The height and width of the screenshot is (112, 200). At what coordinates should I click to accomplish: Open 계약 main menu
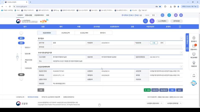(x=61, y=27)
